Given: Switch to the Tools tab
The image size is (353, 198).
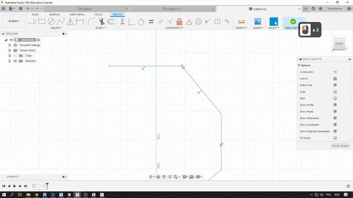Looking at the screenshot, I should point(98,14).
